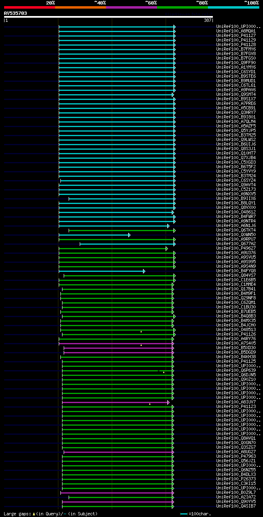Click the orange ~40% identity legend segment
The height and width of the screenshot is (517, 263).
pos(80,7)
